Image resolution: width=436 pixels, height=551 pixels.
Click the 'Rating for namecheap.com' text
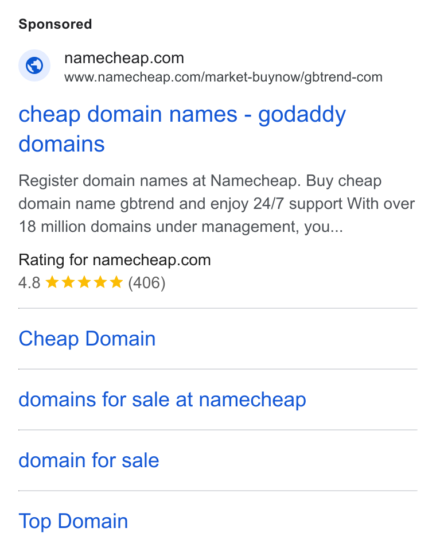click(x=115, y=260)
